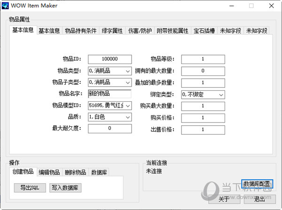Switch to the 伤害/防护 tab
This screenshot has height=210, width=282.
tap(140, 31)
